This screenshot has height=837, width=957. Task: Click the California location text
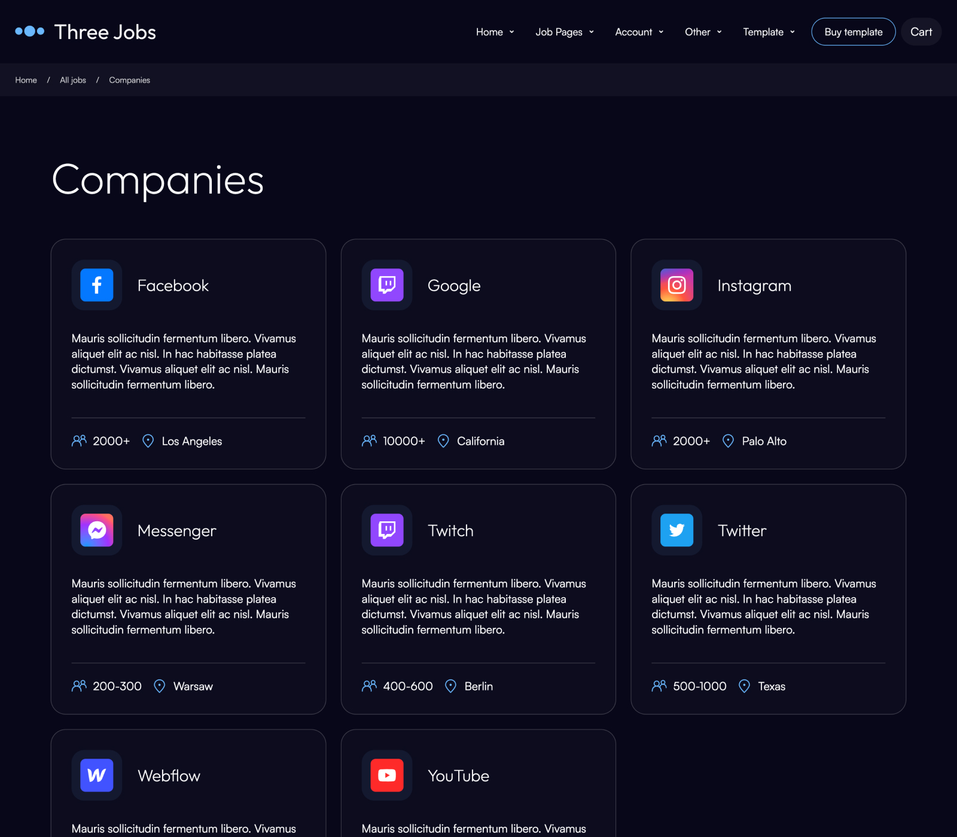[x=481, y=441]
